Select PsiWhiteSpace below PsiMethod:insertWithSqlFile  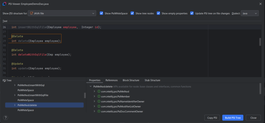[x=26, y=100]
